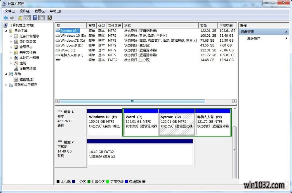This screenshot has height=193, width=292.
Task: Open the 操作(A) menu
Action: 25,11
